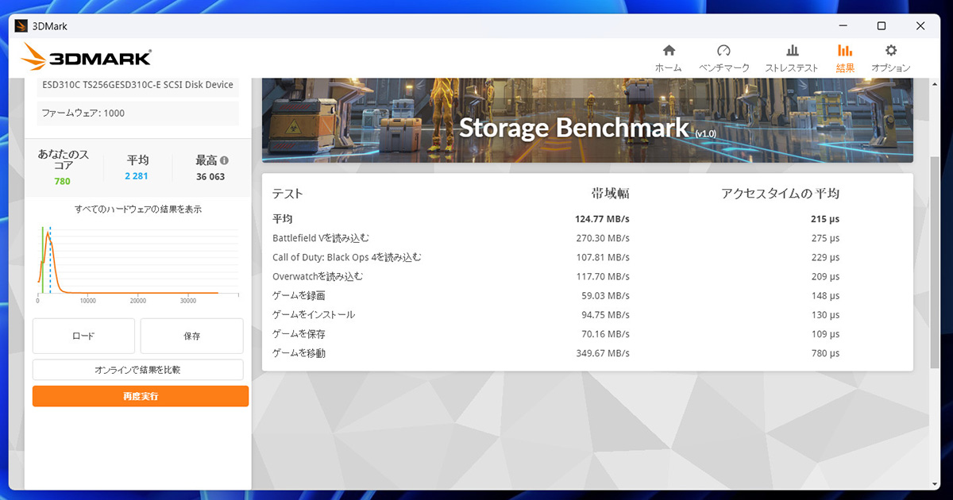Go to the ホーム home icon
Viewport: 953px width, 500px height.
pos(668,51)
